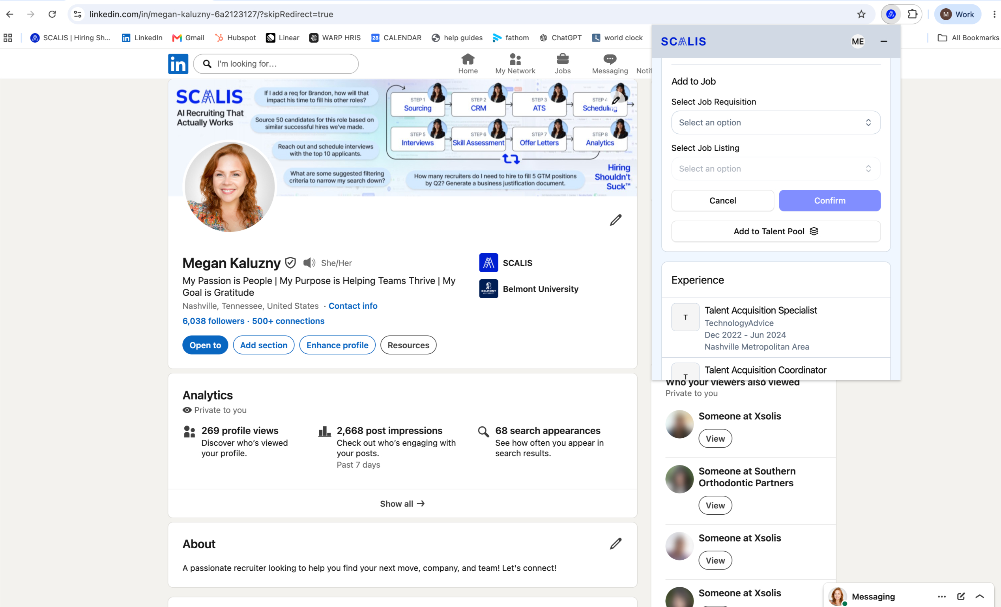
Task: Click the LinkedIn logo home icon
Action: tap(178, 64)
